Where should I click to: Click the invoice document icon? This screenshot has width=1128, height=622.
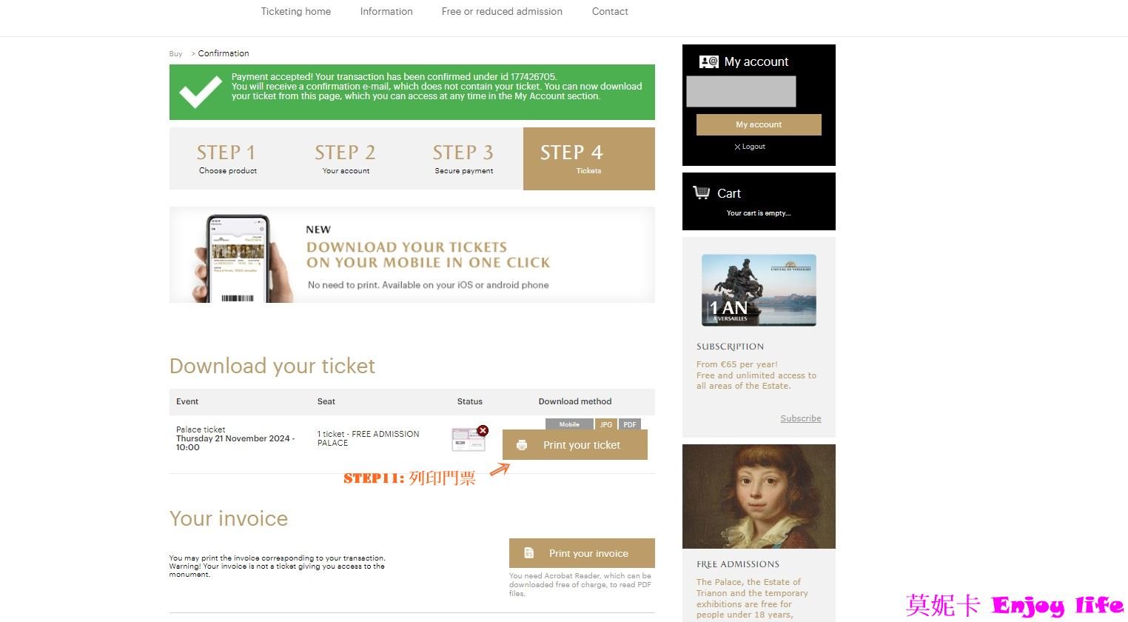(528, 553)
